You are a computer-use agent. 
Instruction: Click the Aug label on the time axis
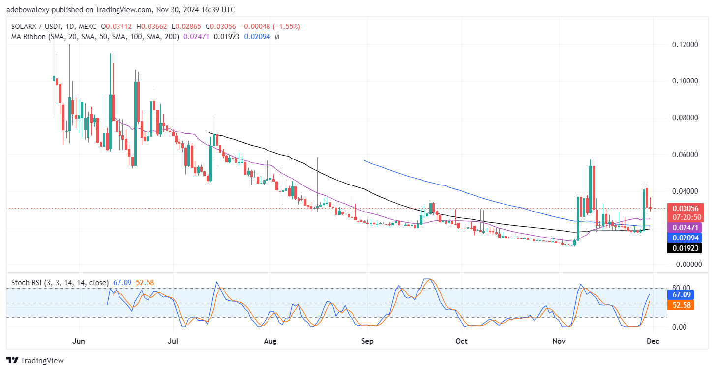pos(269,340)
